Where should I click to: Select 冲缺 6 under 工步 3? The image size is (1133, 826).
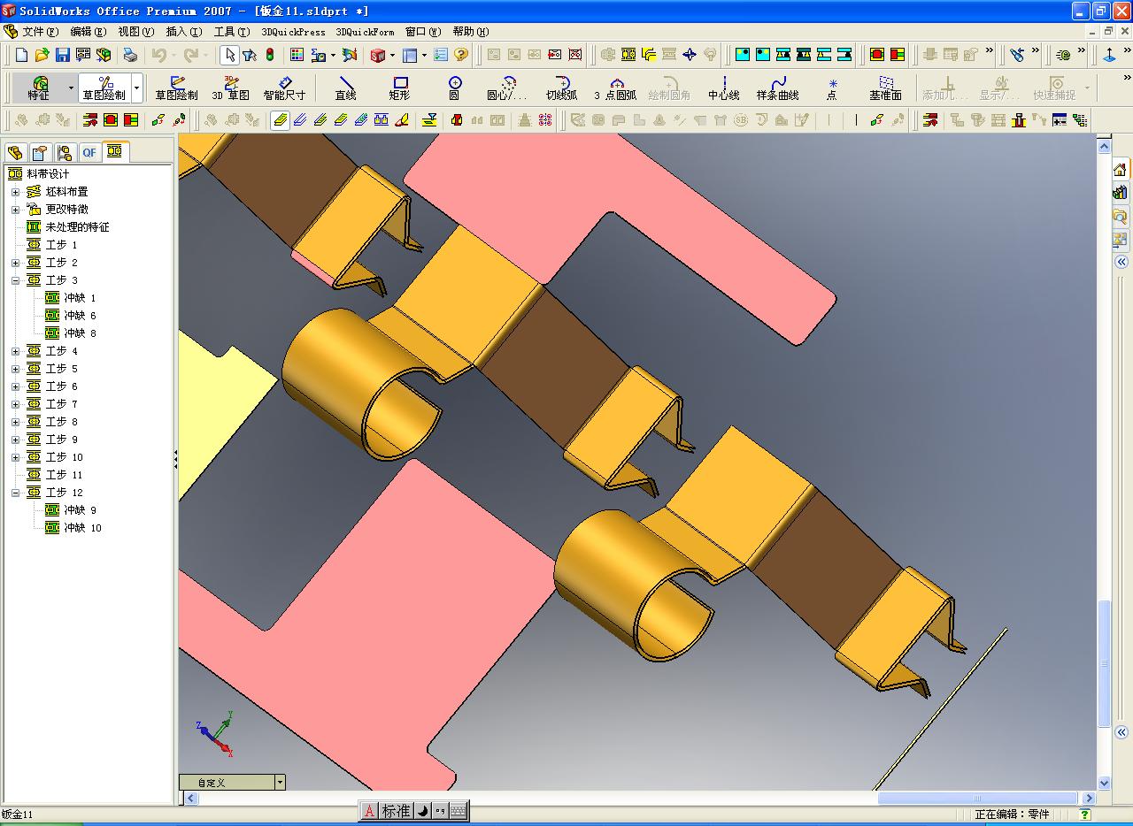click(80, 316)
